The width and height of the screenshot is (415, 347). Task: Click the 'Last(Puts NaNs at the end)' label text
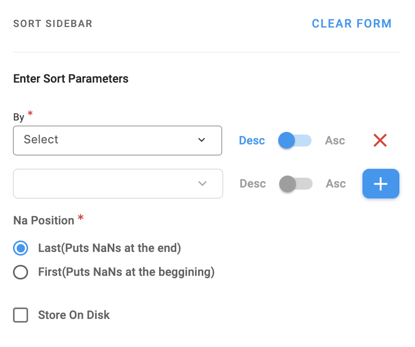(x=109, y=248)
